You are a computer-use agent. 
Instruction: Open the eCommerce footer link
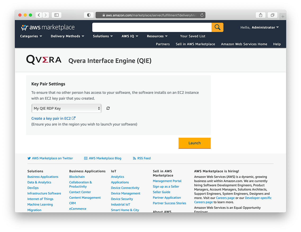tap(78, 209)
